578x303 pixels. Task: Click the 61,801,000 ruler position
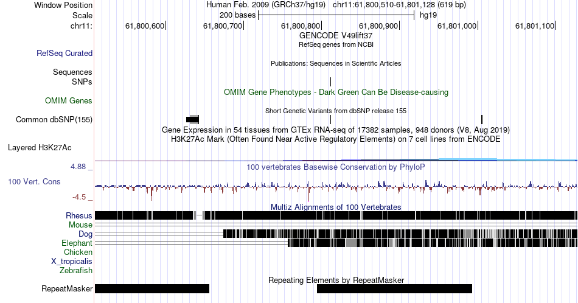point(458,26)
